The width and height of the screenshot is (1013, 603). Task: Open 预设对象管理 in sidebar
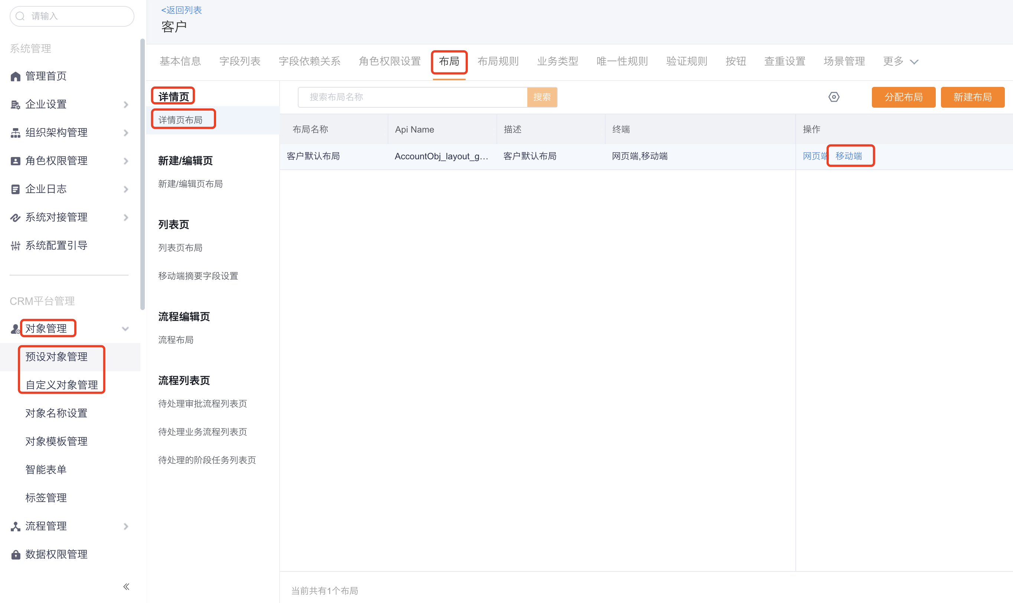click(70, 357)
